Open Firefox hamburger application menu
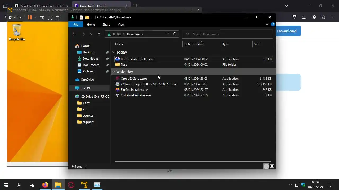Screen dimensions: 339x190 click(x=333, y=17)
